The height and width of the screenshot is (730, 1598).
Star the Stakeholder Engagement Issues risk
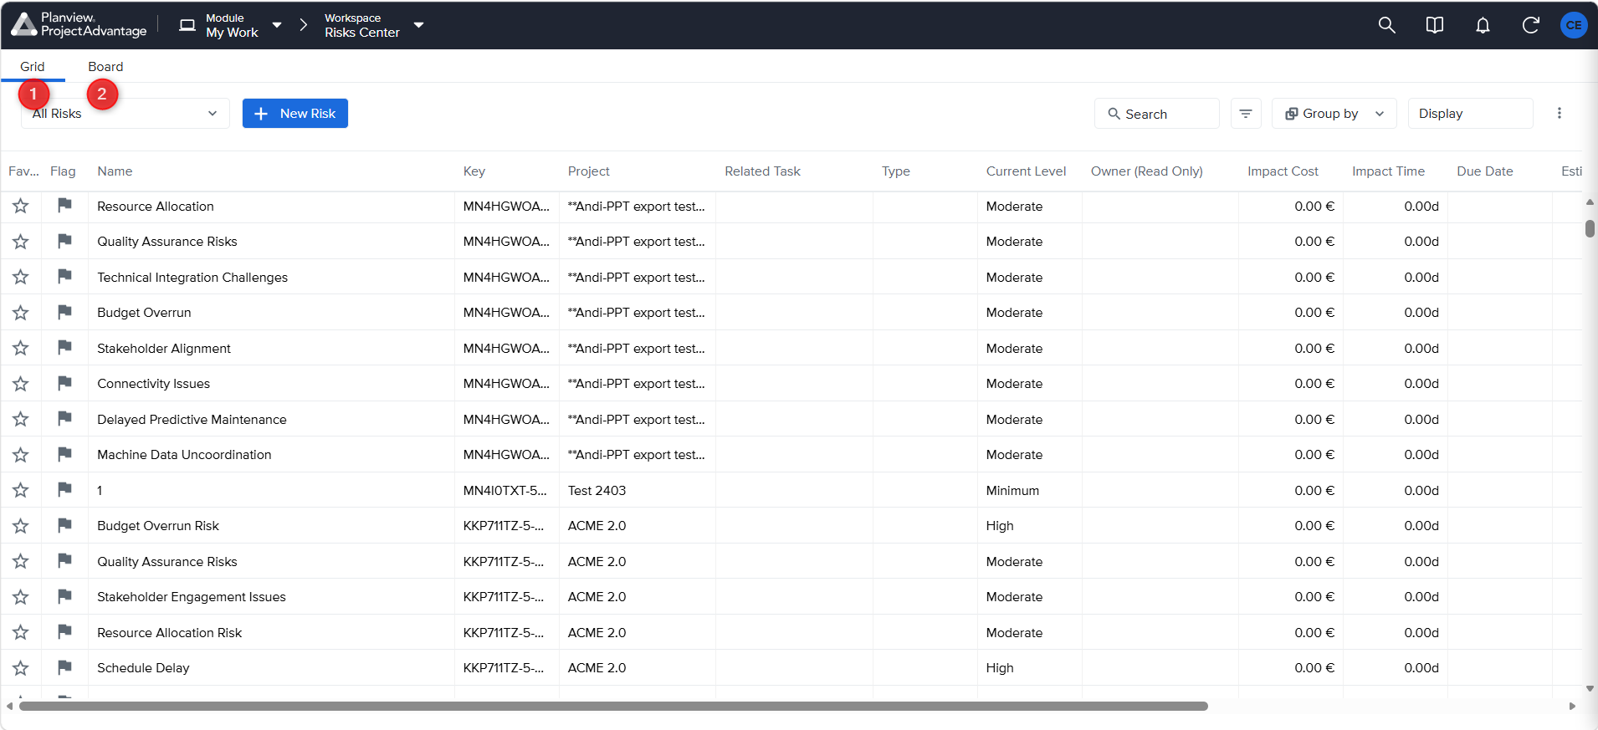pyautogui.click(x=21, y=597)
